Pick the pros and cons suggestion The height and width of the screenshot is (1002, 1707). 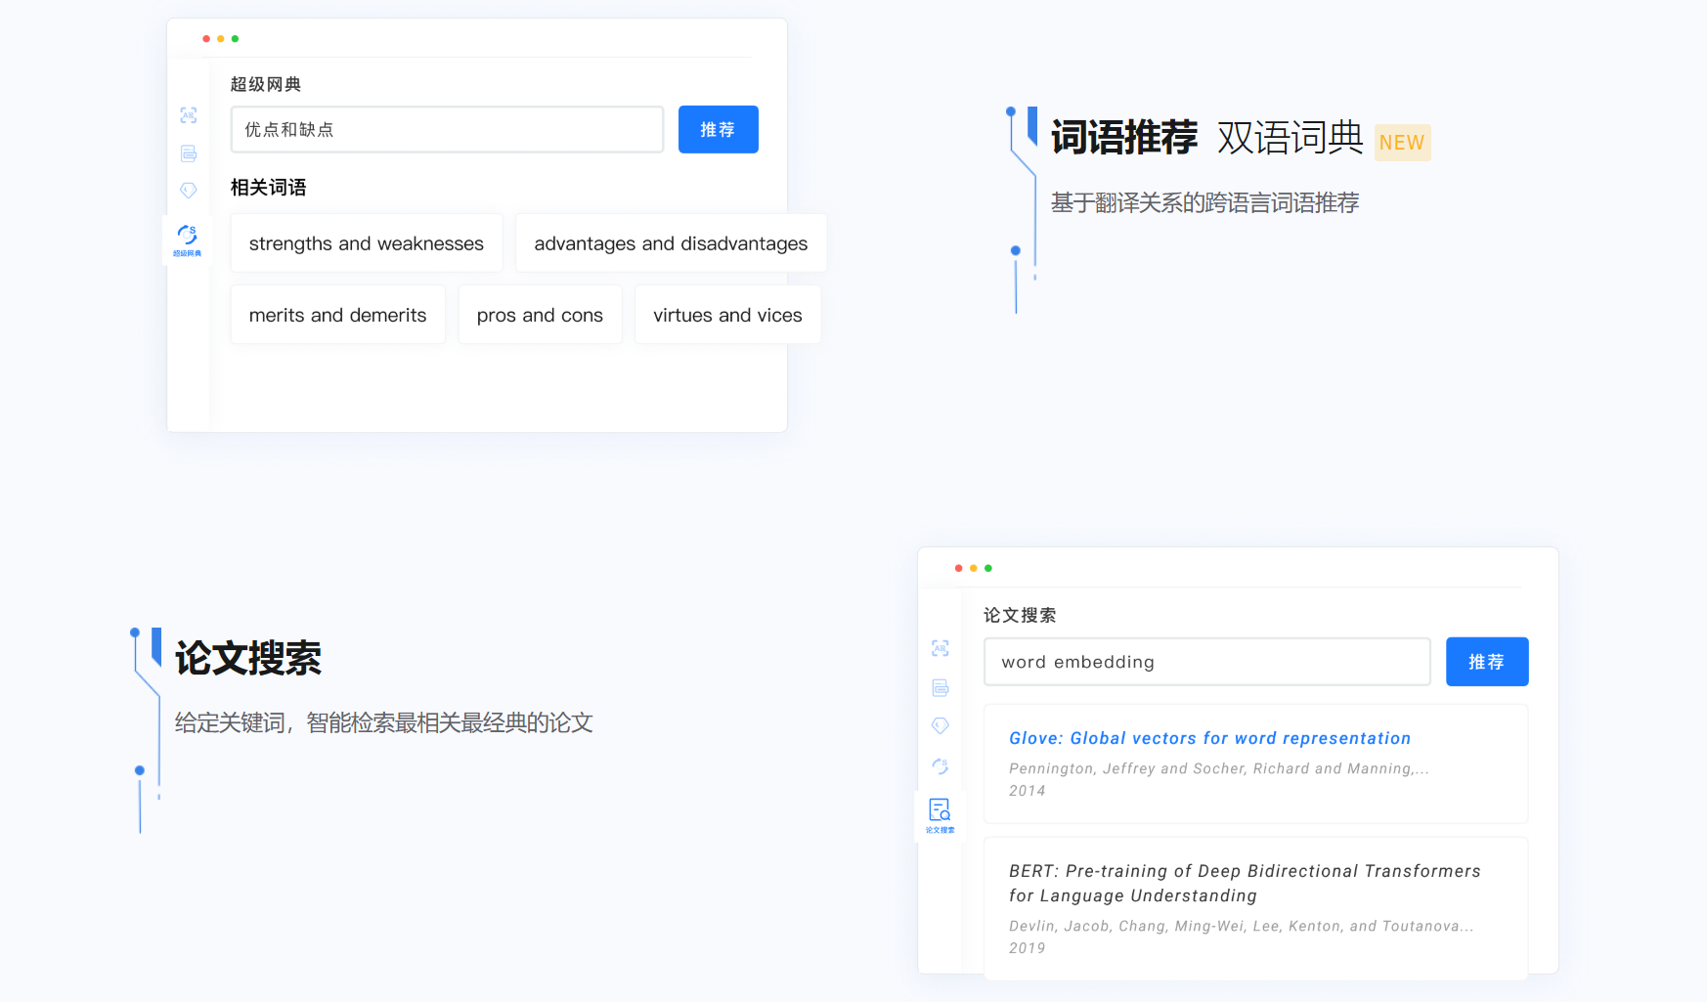[540, 315]
